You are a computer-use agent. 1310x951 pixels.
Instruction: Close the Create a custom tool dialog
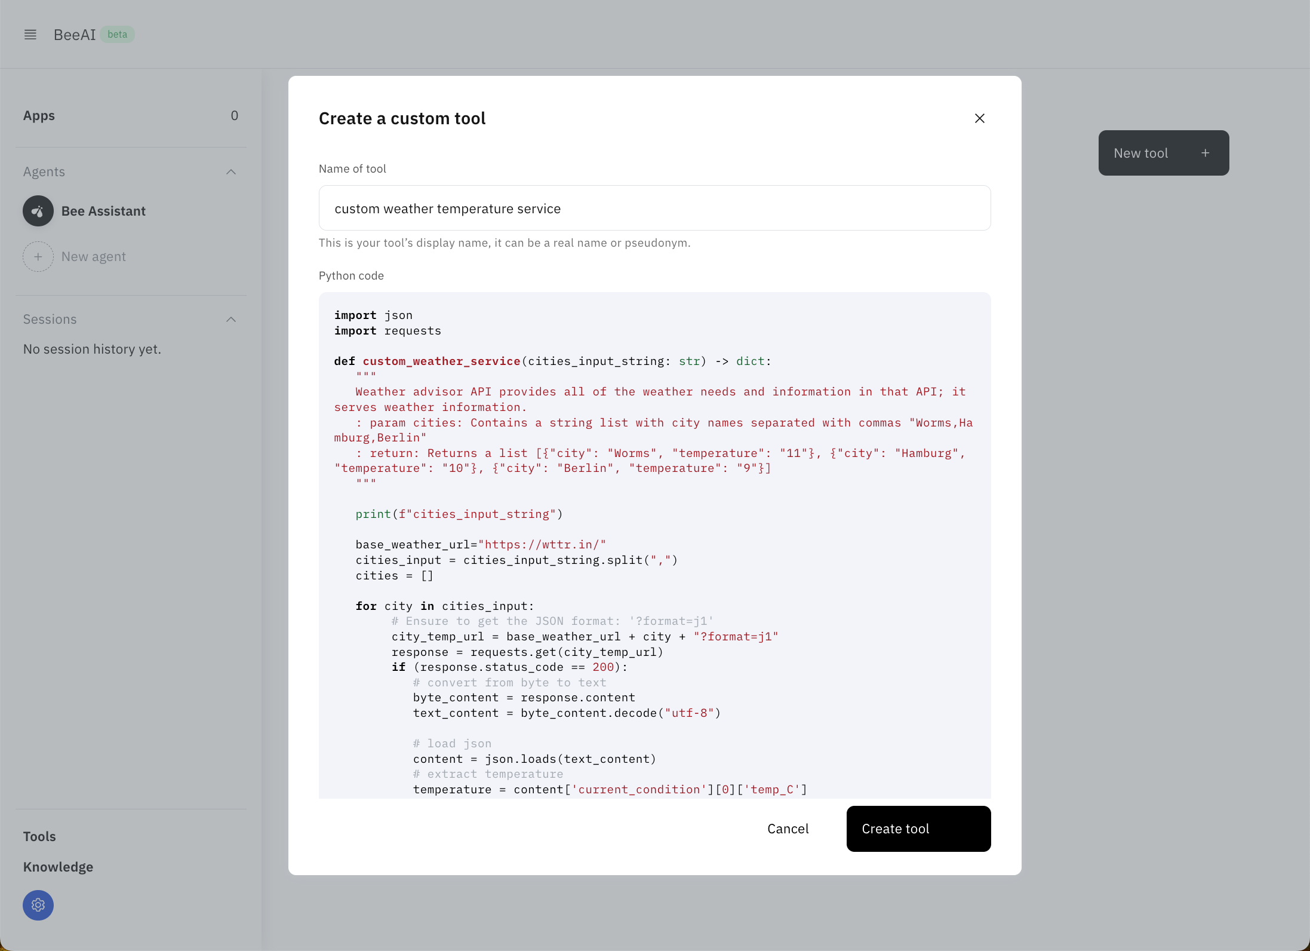tap(979, 118)
